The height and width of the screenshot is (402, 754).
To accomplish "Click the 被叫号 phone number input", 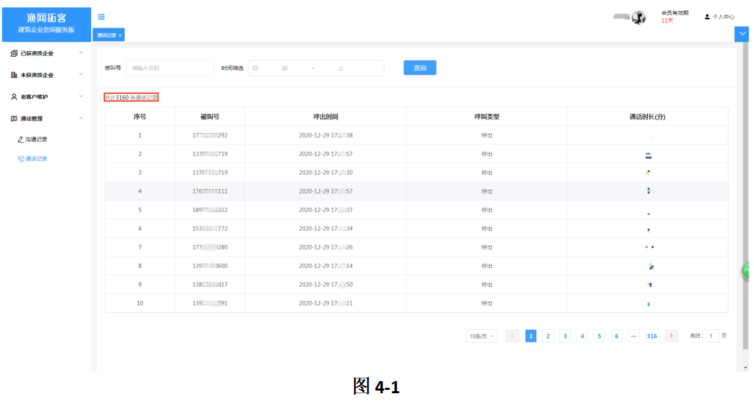I will (170, 68).
